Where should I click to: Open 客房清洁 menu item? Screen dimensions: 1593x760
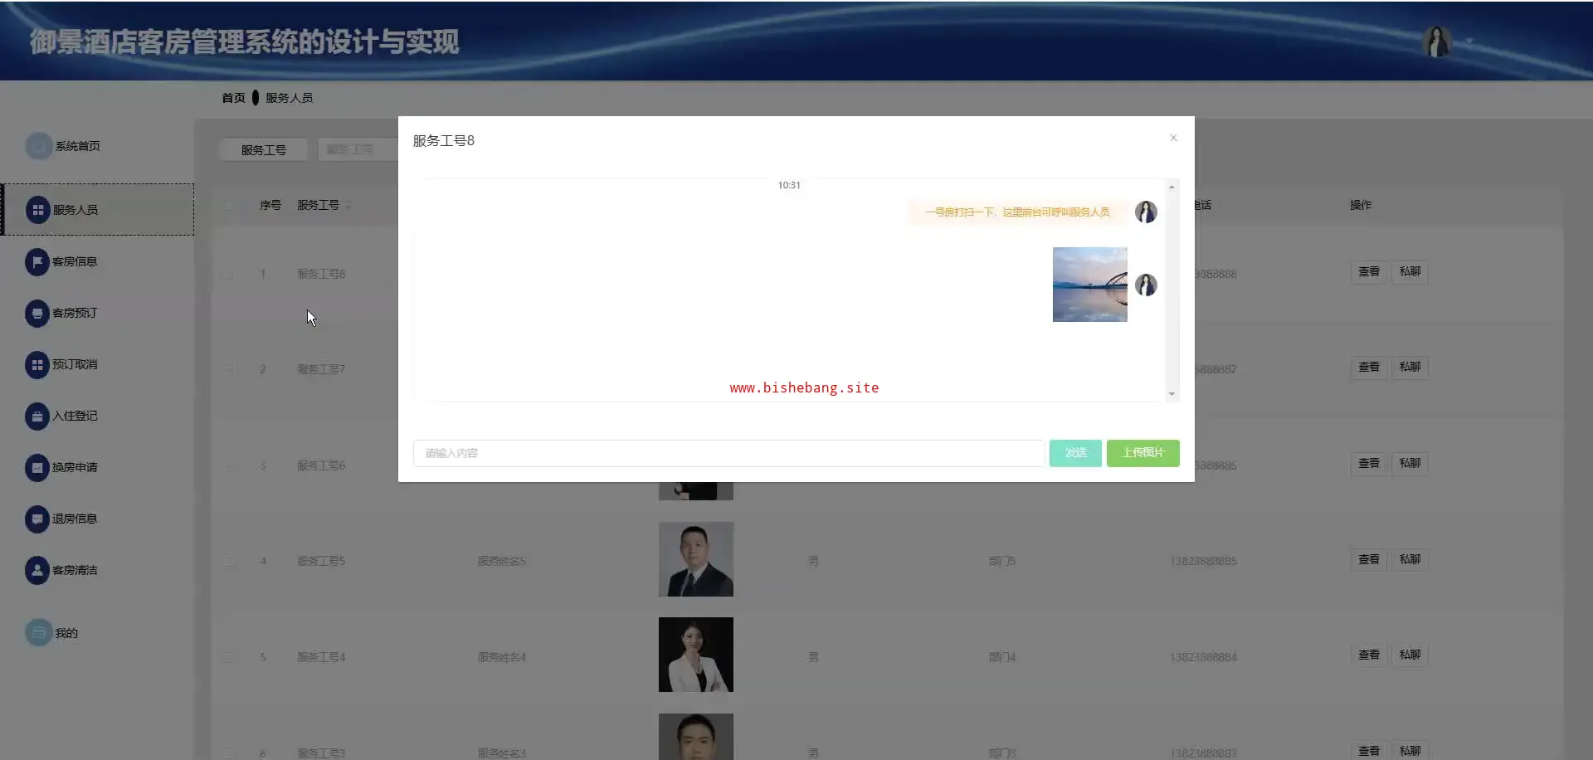click(97, 570)
